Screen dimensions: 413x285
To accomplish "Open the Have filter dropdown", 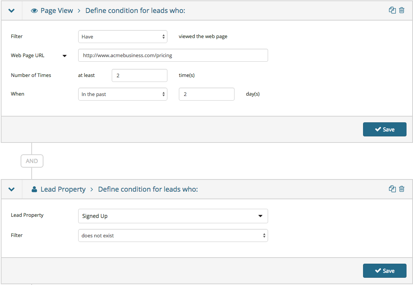I will point(123,37).
